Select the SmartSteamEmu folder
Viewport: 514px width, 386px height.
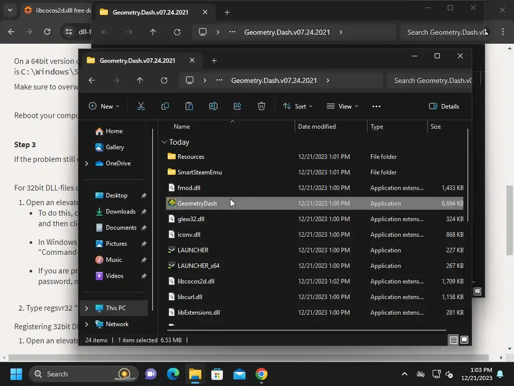pos(315,172)
